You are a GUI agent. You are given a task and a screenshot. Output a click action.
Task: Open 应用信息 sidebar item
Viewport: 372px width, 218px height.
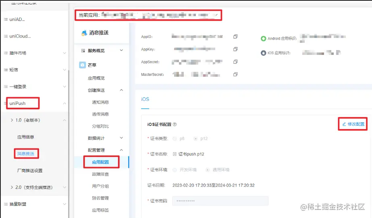coord(26,137)
